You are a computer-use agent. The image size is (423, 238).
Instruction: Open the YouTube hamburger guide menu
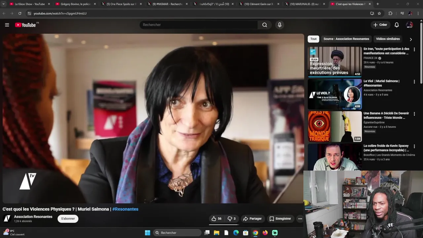(x=7, y=25)
